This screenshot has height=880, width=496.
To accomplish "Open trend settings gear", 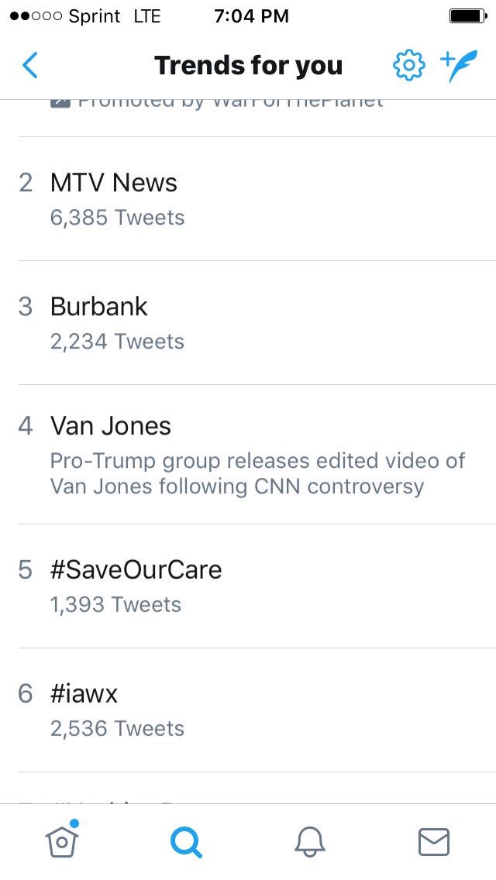I will (x=408, y=66).
